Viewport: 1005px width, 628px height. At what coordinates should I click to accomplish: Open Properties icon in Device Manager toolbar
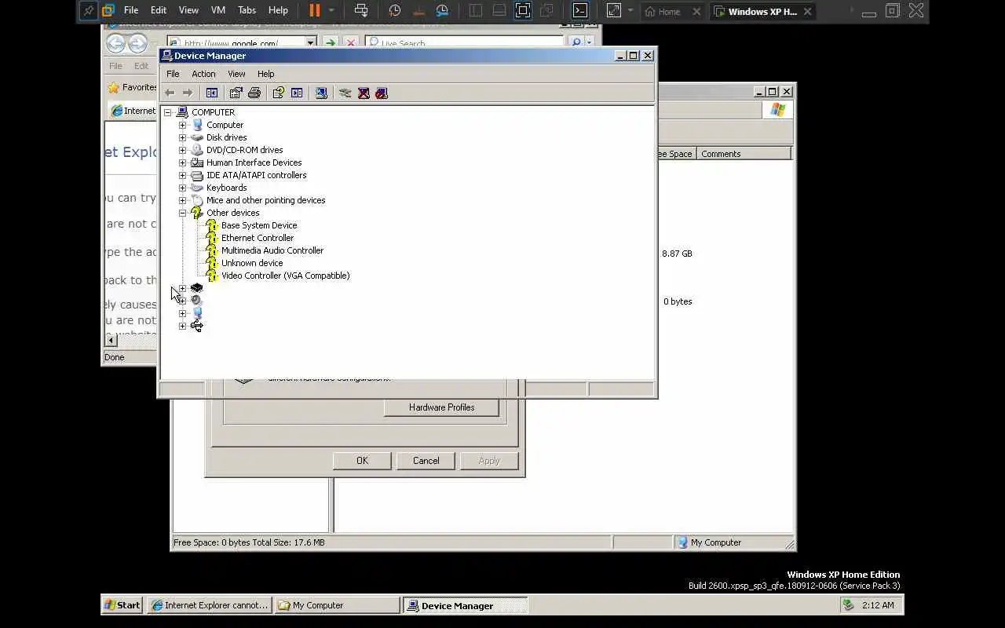click(236, 93)
